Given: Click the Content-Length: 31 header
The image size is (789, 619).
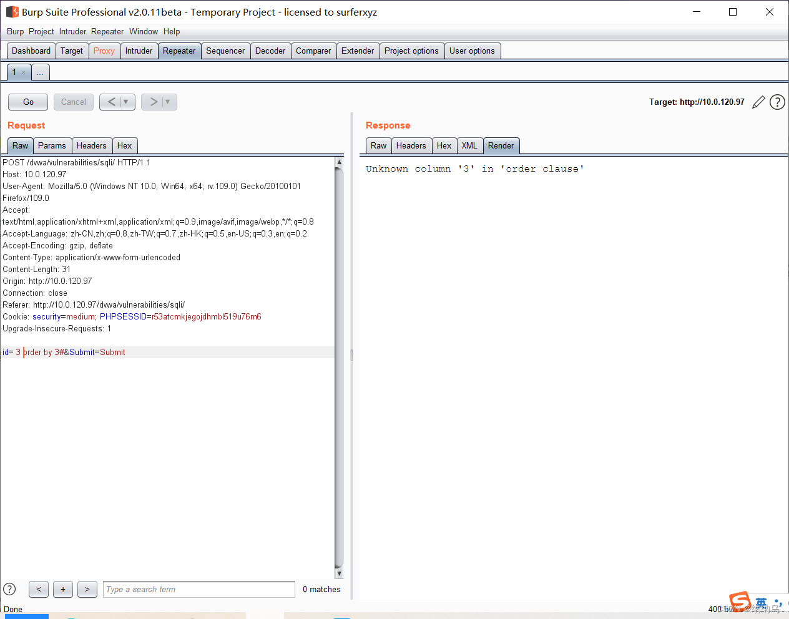Looking at the screenshot, I should coord(36,270).
